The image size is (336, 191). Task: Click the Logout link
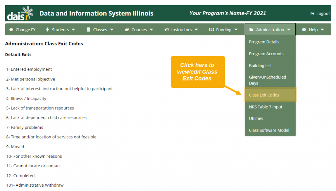click(323, 13)
